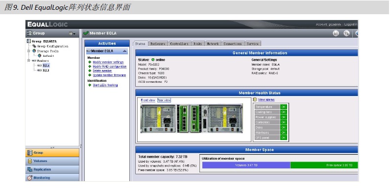Viewport: 390px width, 188px height.
Task: Show the Front view of the array
Action: click(x=148, y=100)
